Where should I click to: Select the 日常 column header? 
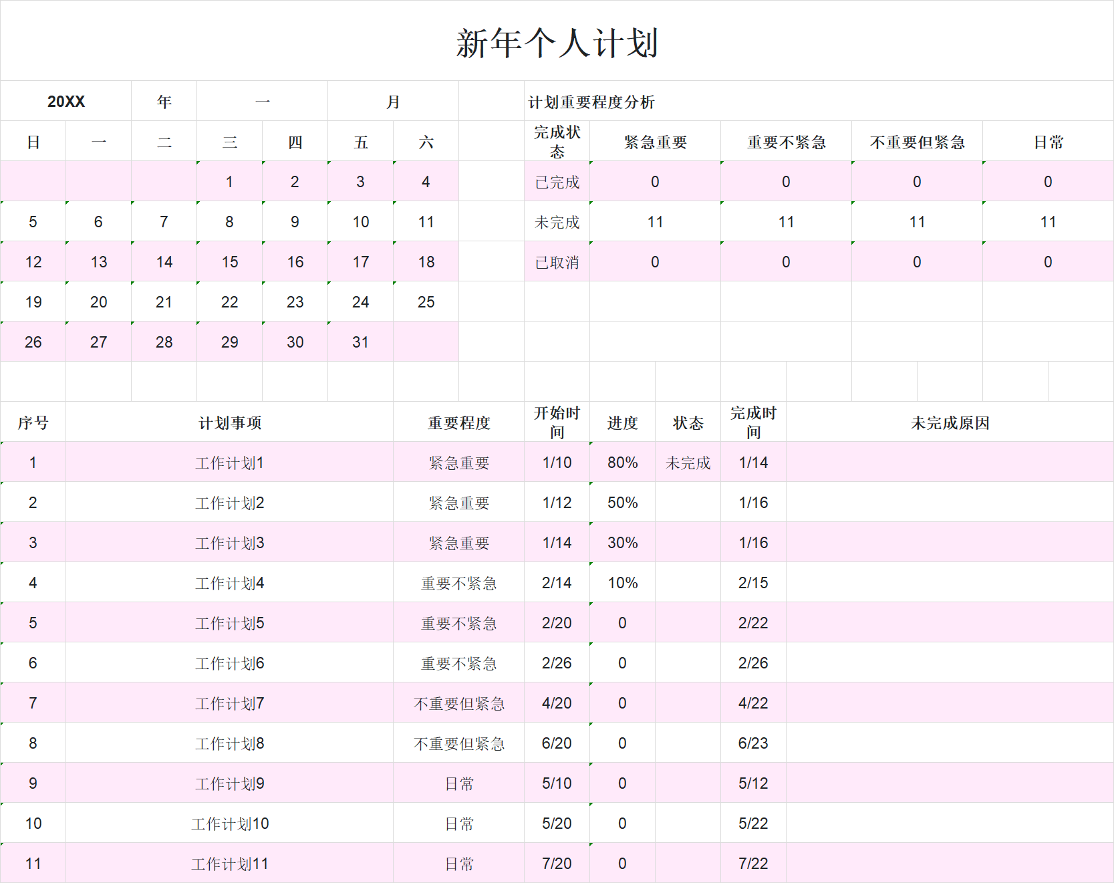tap(1047, 141)
